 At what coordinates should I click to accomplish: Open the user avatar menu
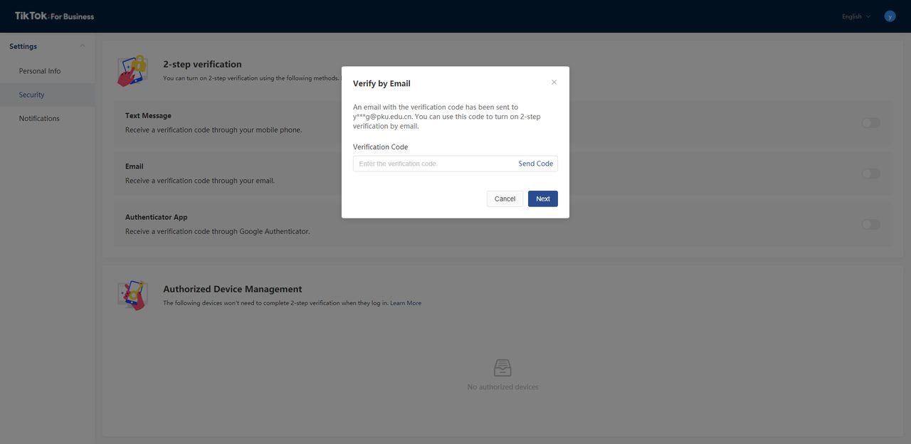tap(890, 16)
